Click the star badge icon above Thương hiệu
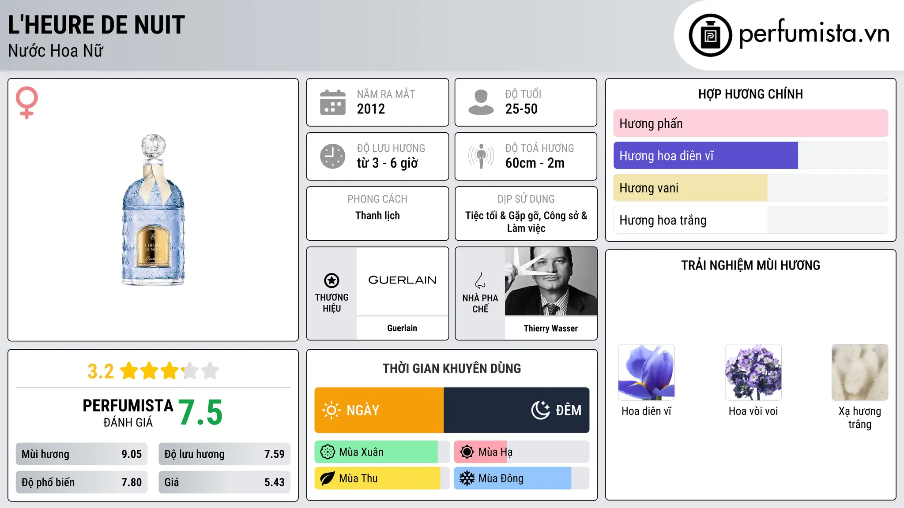Image resolution: width=904 pixels, height=508 pixels. tap(332, 280)
